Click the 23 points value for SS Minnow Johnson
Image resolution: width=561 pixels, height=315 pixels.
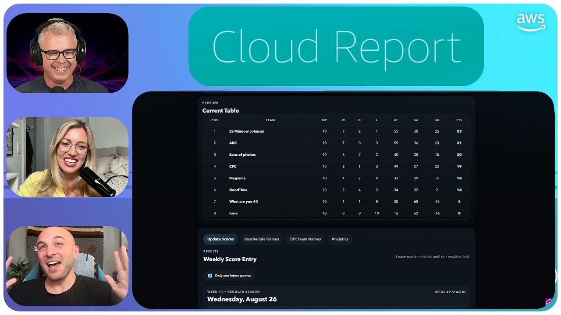coord(459,131)
